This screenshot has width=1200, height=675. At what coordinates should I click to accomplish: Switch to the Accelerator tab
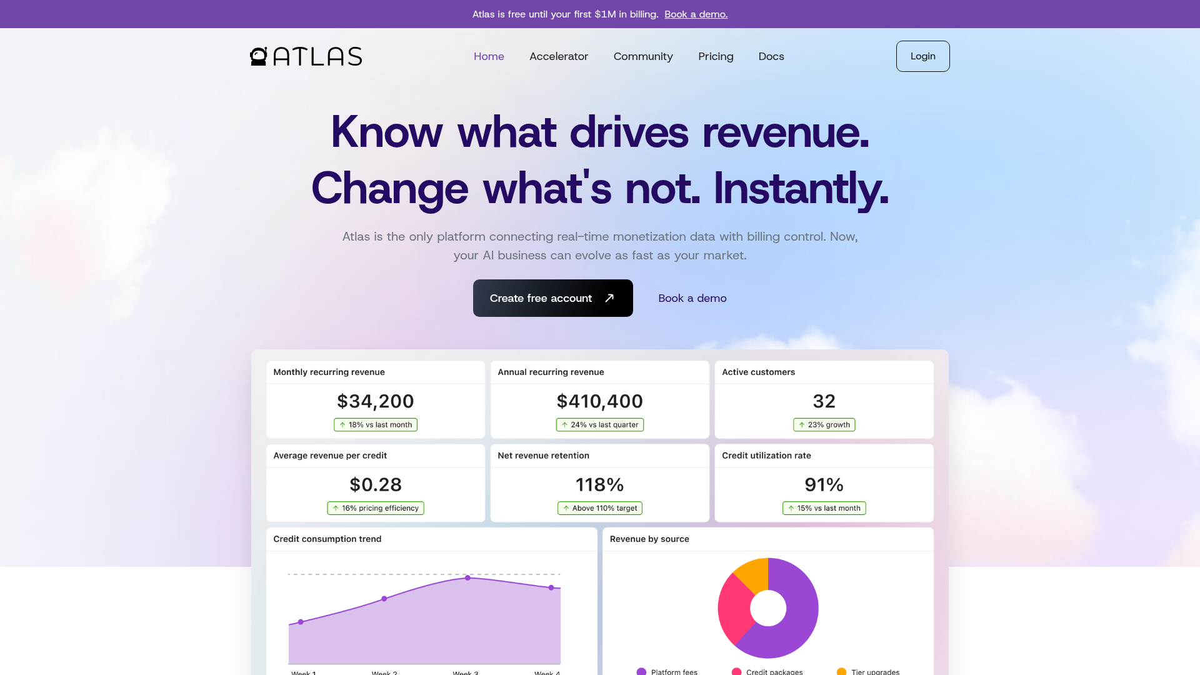[559, 56]
